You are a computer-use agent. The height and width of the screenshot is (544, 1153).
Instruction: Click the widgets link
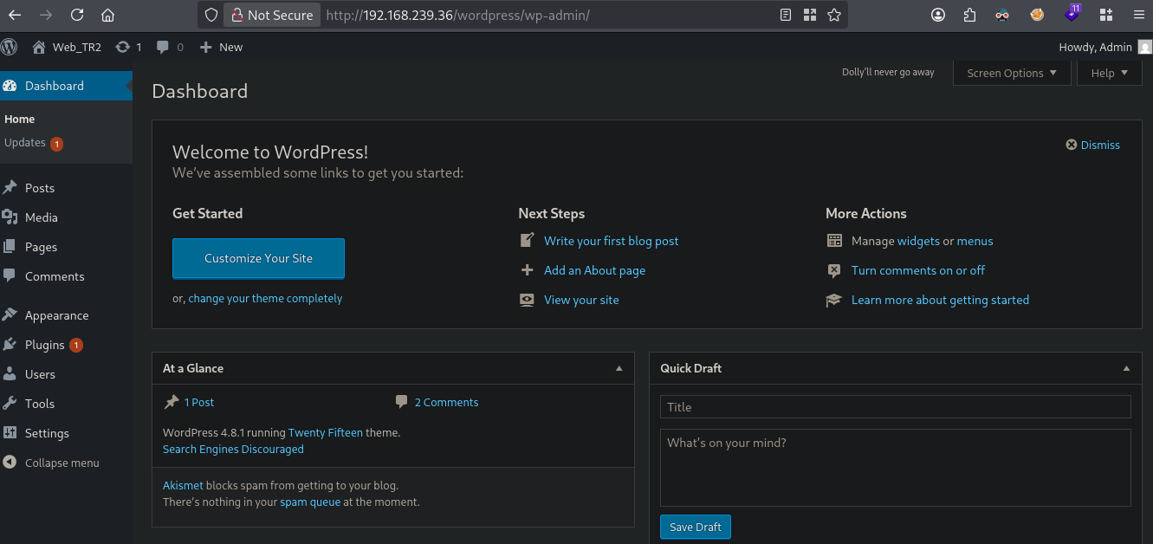pyautogui.click(x=918, y=241)
